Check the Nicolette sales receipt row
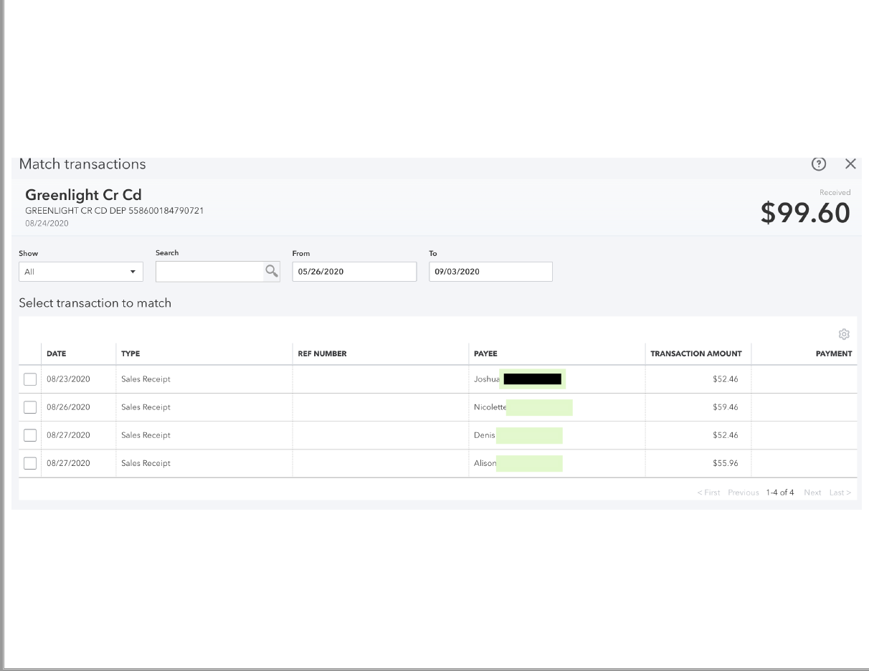 [30, 407]
